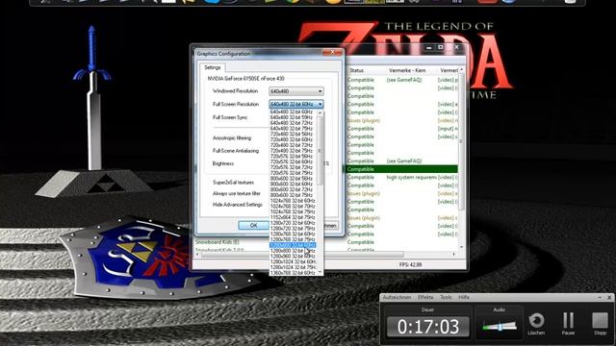
Task: Choose 720x576 32-bit 60Hz from the list
Action: 292,161
